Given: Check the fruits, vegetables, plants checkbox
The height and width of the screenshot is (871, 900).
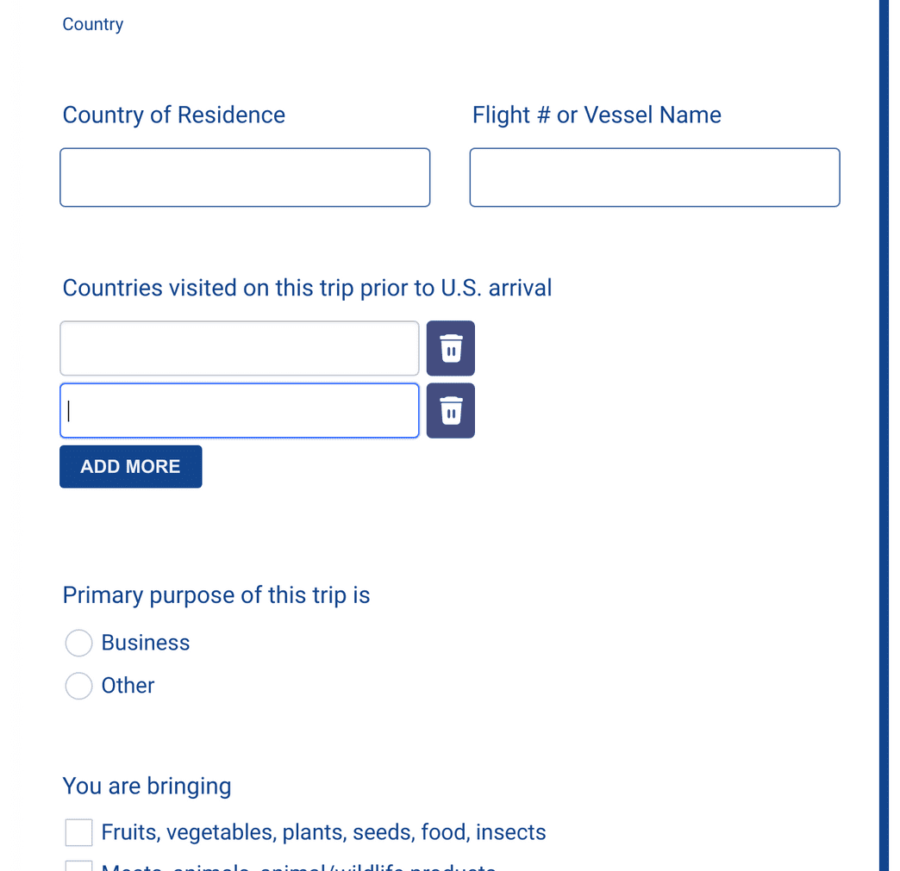Looking at the screenshot, I should pyautogui.click(x=78, y=832).
